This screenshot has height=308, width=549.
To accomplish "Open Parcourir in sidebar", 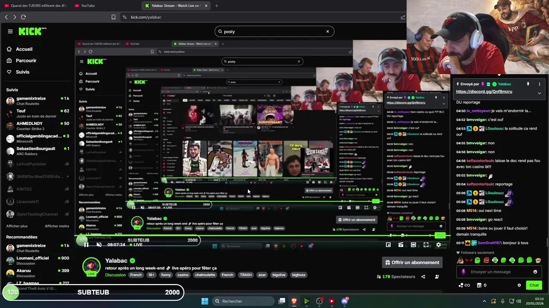I will tap(21, 61).
